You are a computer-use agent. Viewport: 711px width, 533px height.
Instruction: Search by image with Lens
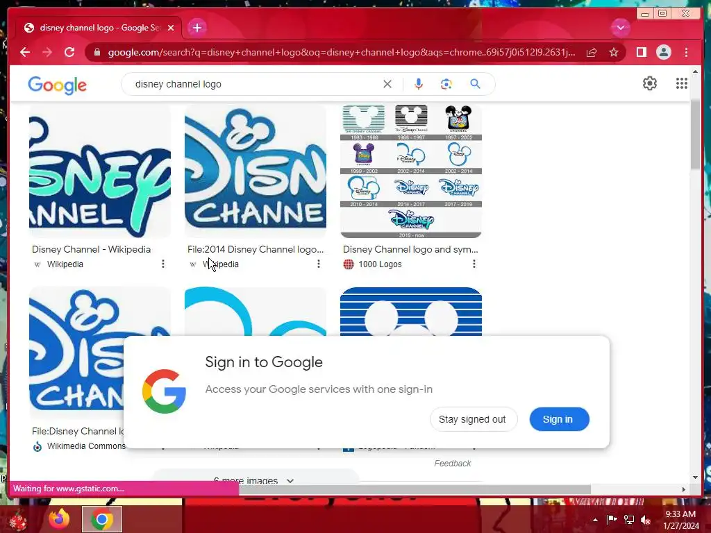pyautogui.click(x=446, y=84)
